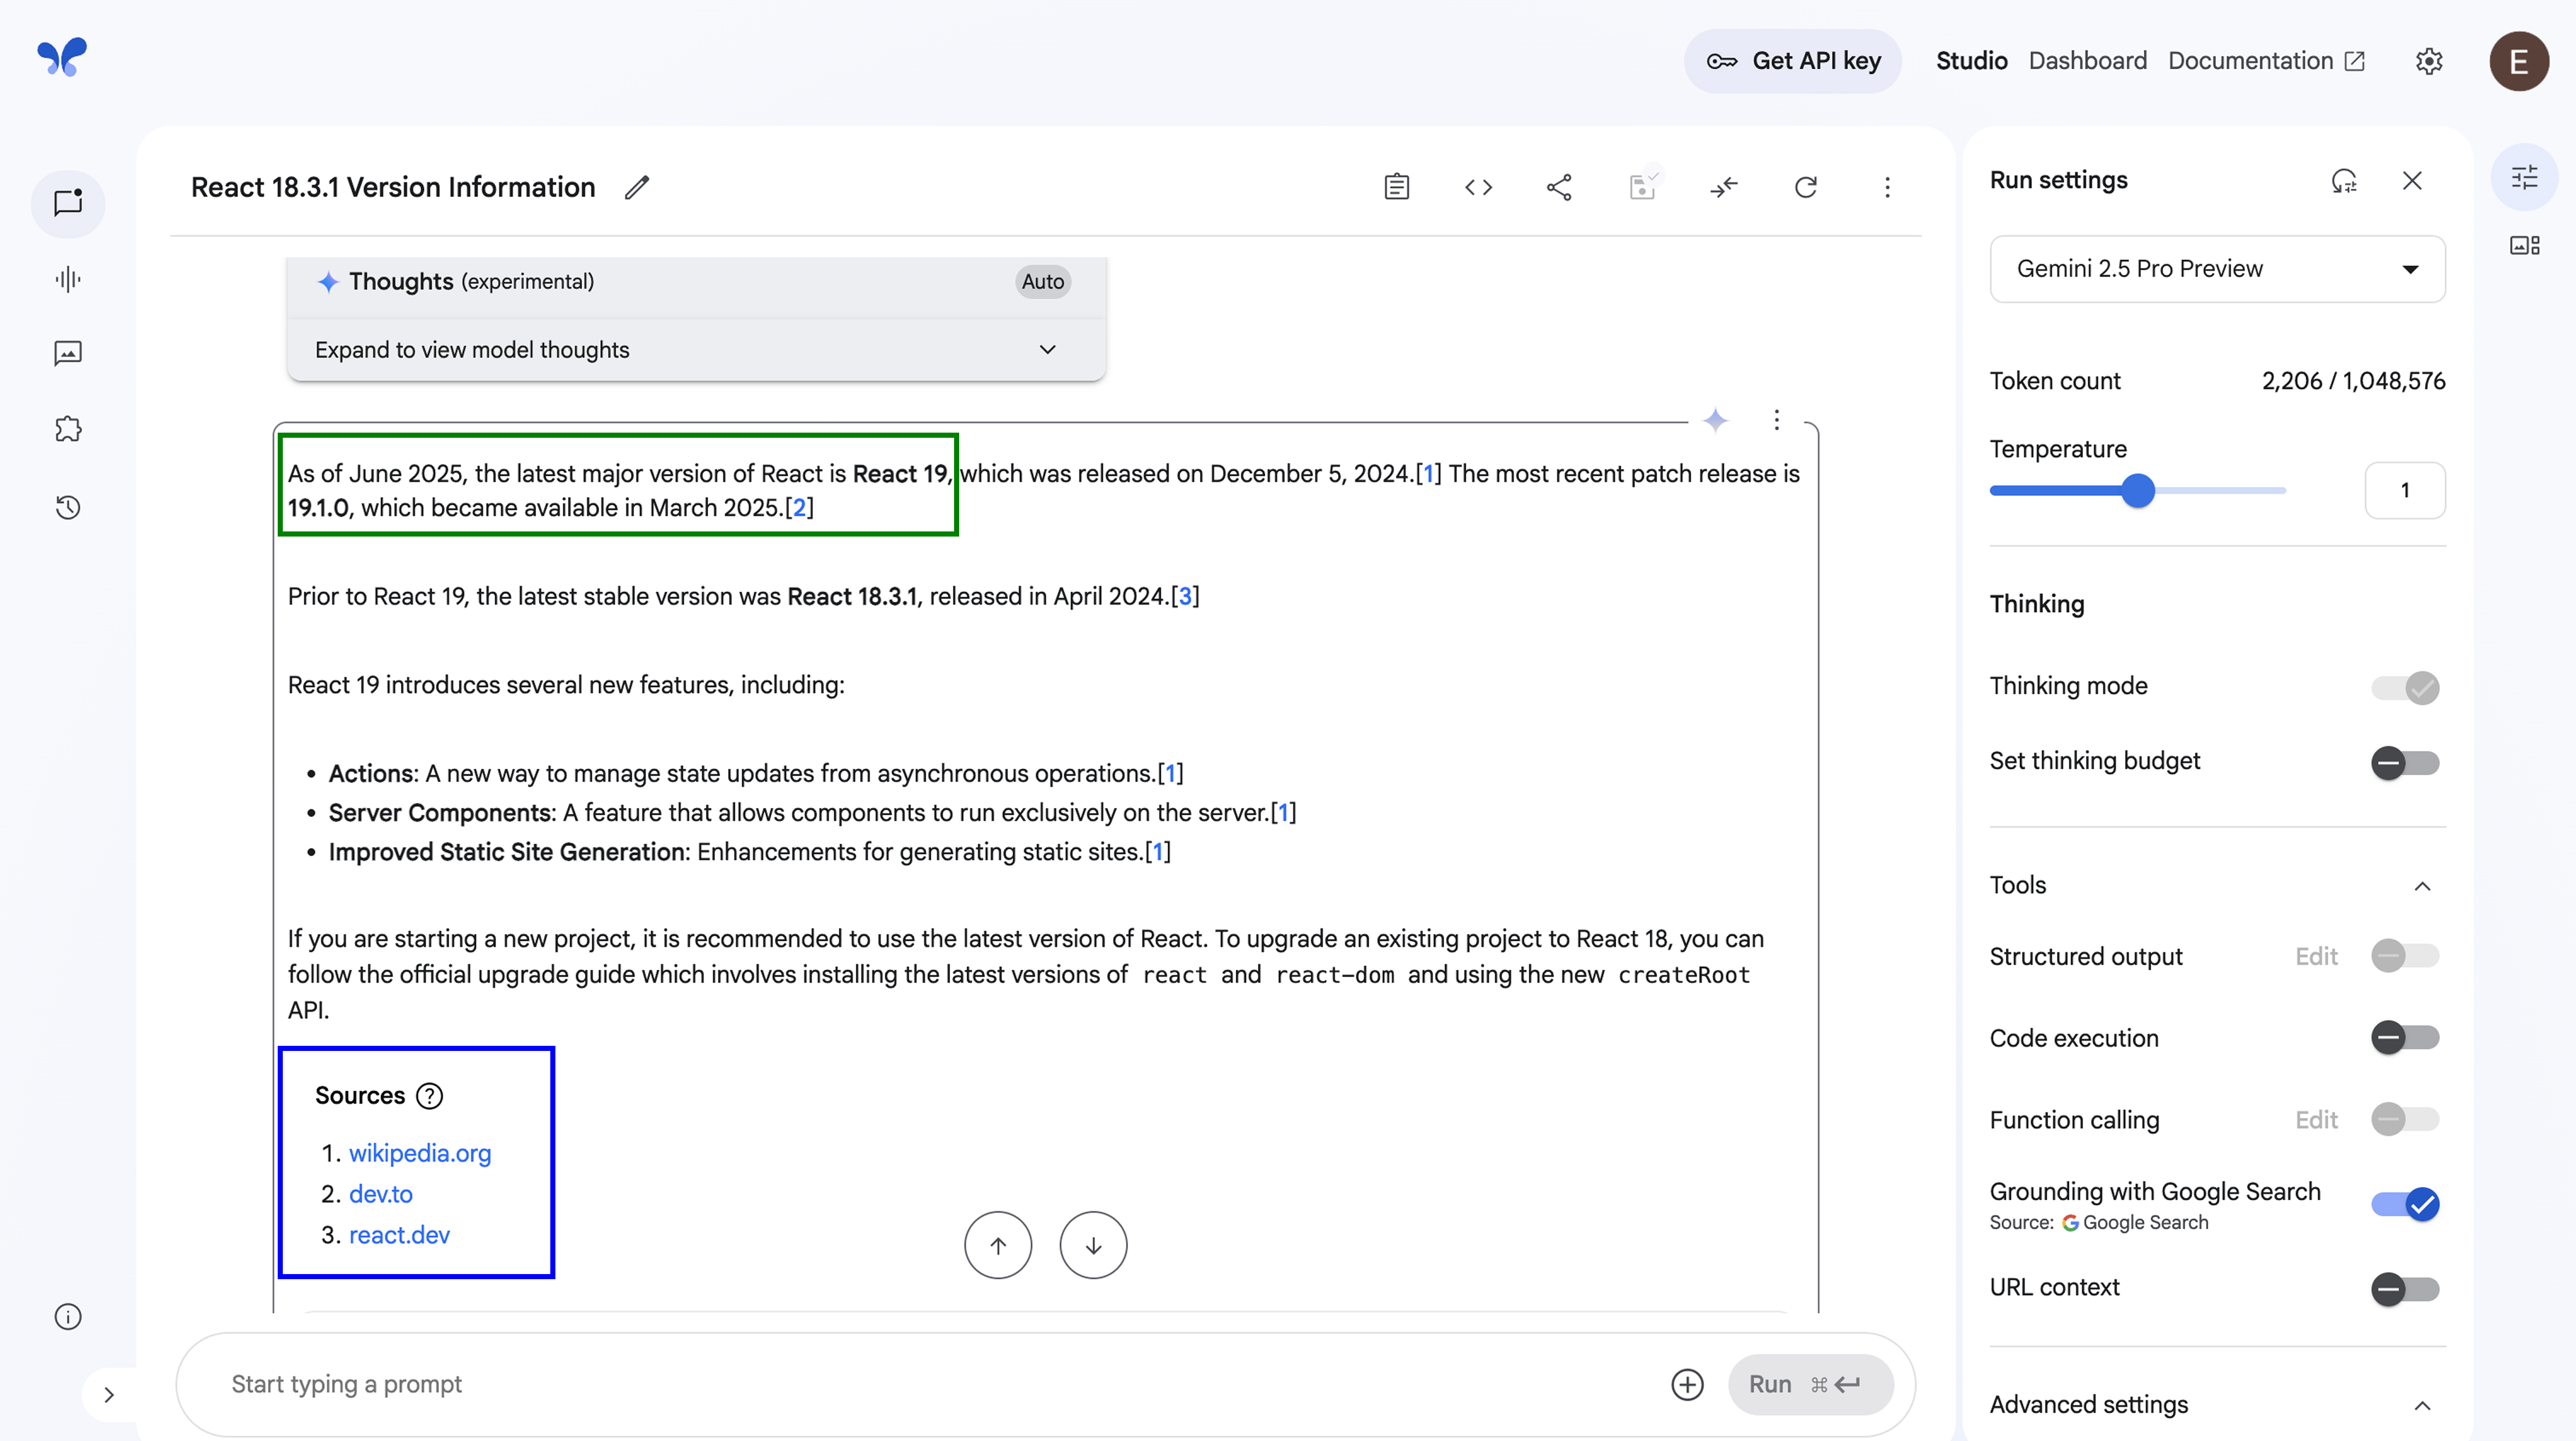Open the Gemini 2.5 Pro Preview model dropdown
The width and height of the screenshot is (2576, 1441).
coord(2217,269)
